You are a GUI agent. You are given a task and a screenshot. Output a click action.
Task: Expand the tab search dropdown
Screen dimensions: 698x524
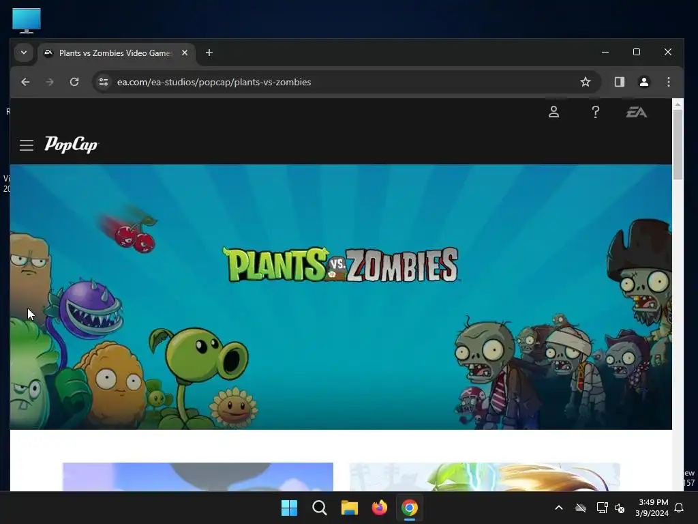click(24, 53)
